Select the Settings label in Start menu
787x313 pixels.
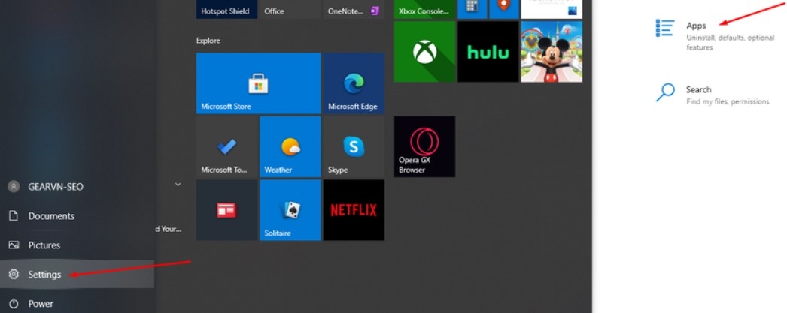point(44,275)
